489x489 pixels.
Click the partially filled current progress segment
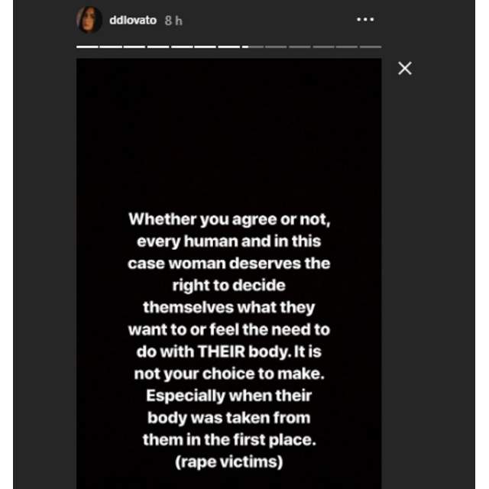click(253, 47)
